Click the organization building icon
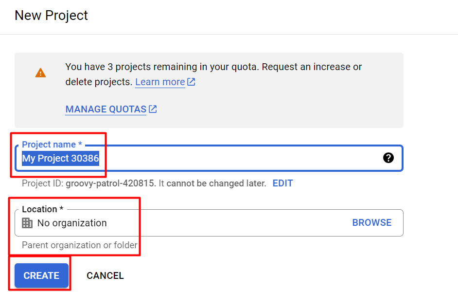The width and height of the screenshot is (458, 292). 28,223
